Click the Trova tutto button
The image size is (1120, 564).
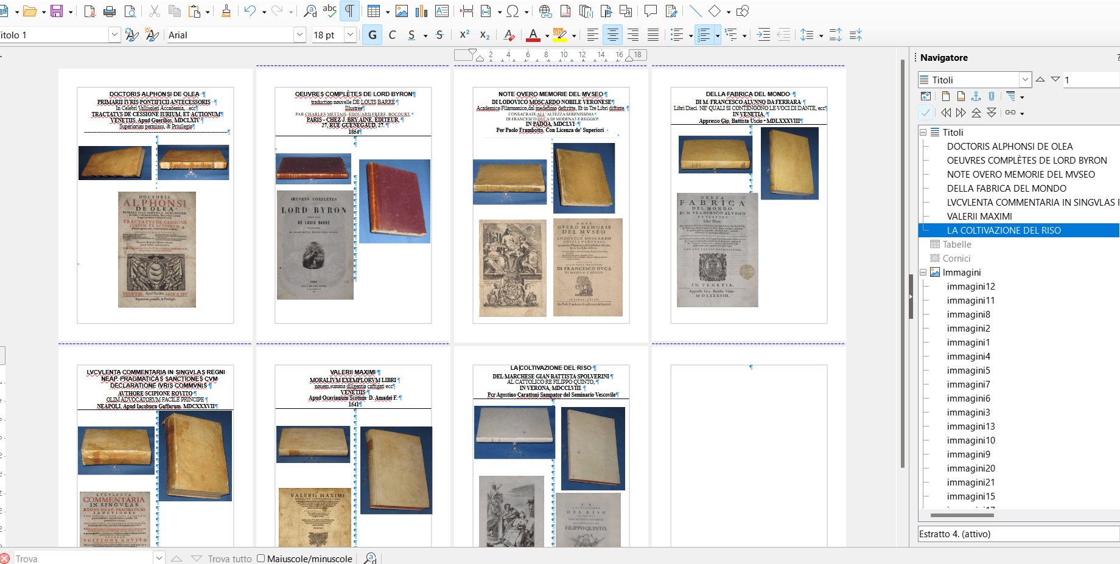pos(229,559)
